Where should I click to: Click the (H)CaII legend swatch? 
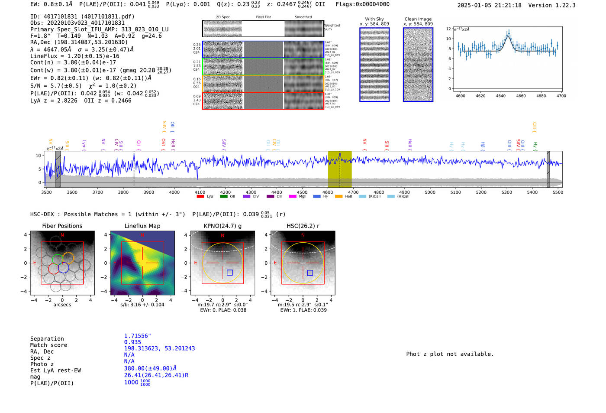click(391, 196)
